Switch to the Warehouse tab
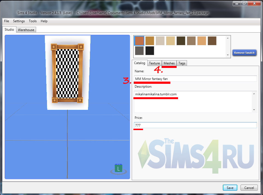This screenshot has width=263, height=195. 26,30
